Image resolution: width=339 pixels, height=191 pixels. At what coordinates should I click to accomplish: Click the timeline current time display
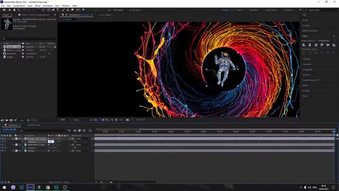tap(10, 129)
